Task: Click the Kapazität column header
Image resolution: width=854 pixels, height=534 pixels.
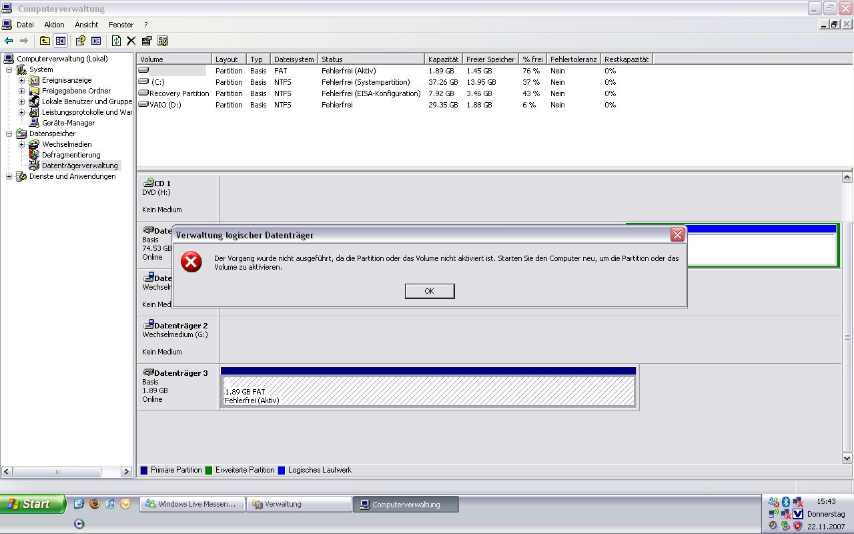Action: click(x=443, y=59)
